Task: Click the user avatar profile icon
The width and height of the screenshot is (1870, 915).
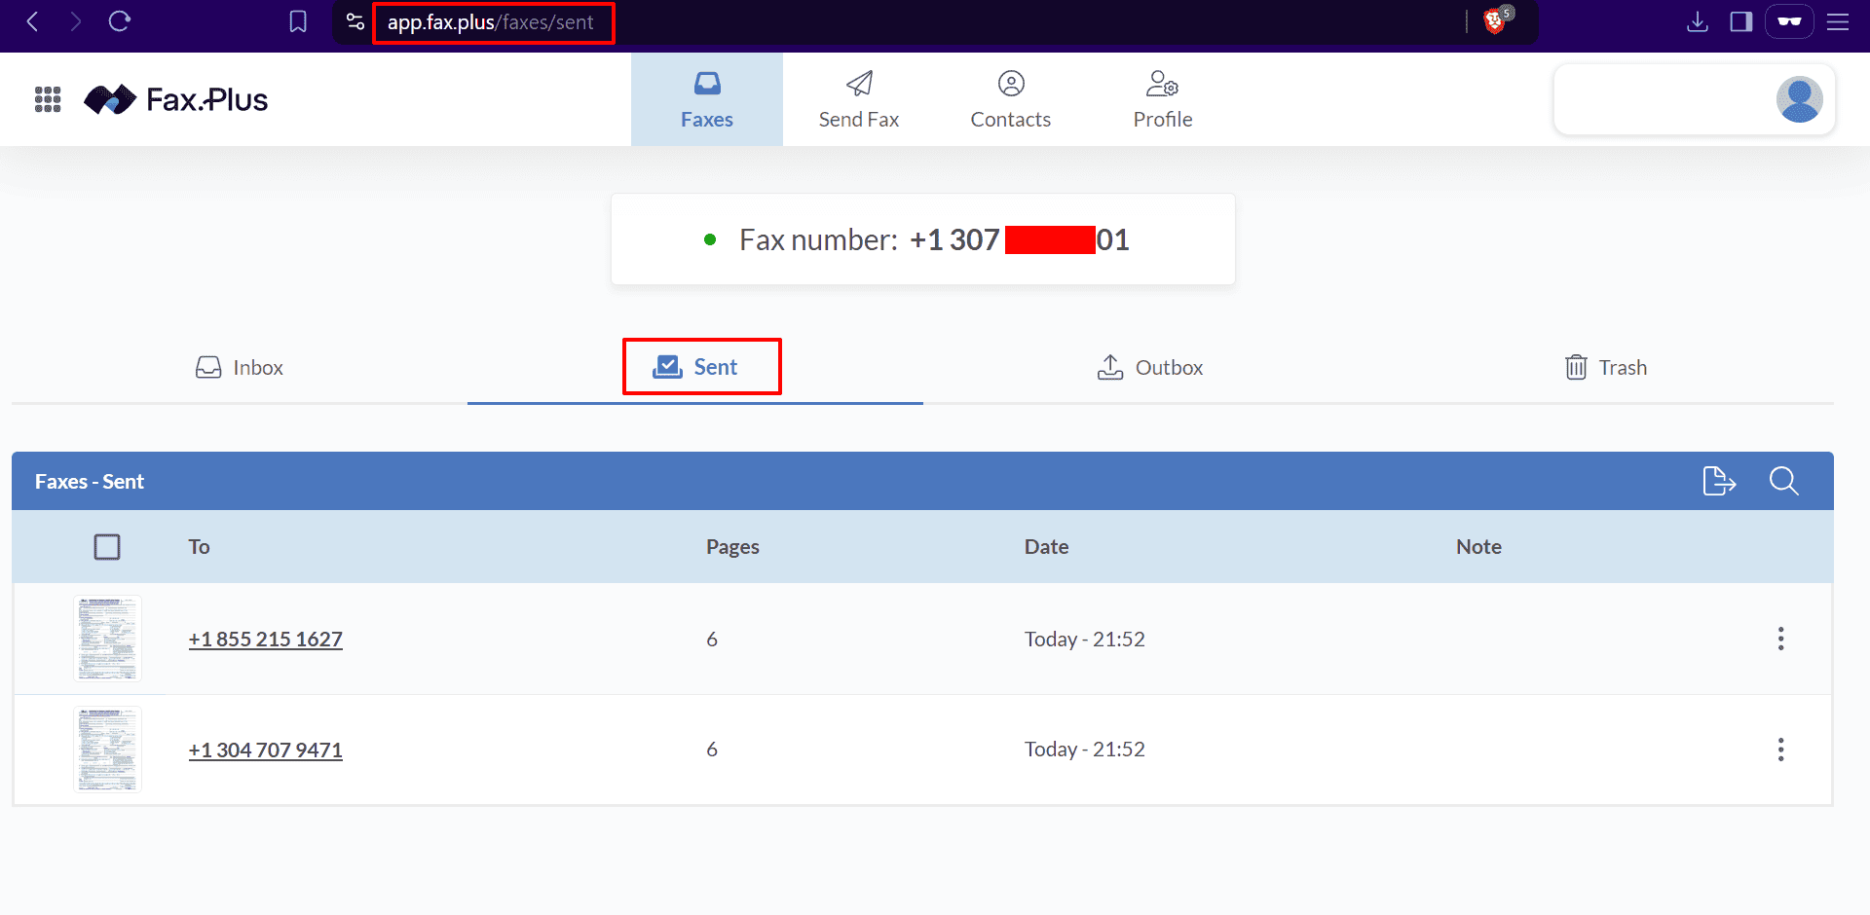Action: (1798, 99)
